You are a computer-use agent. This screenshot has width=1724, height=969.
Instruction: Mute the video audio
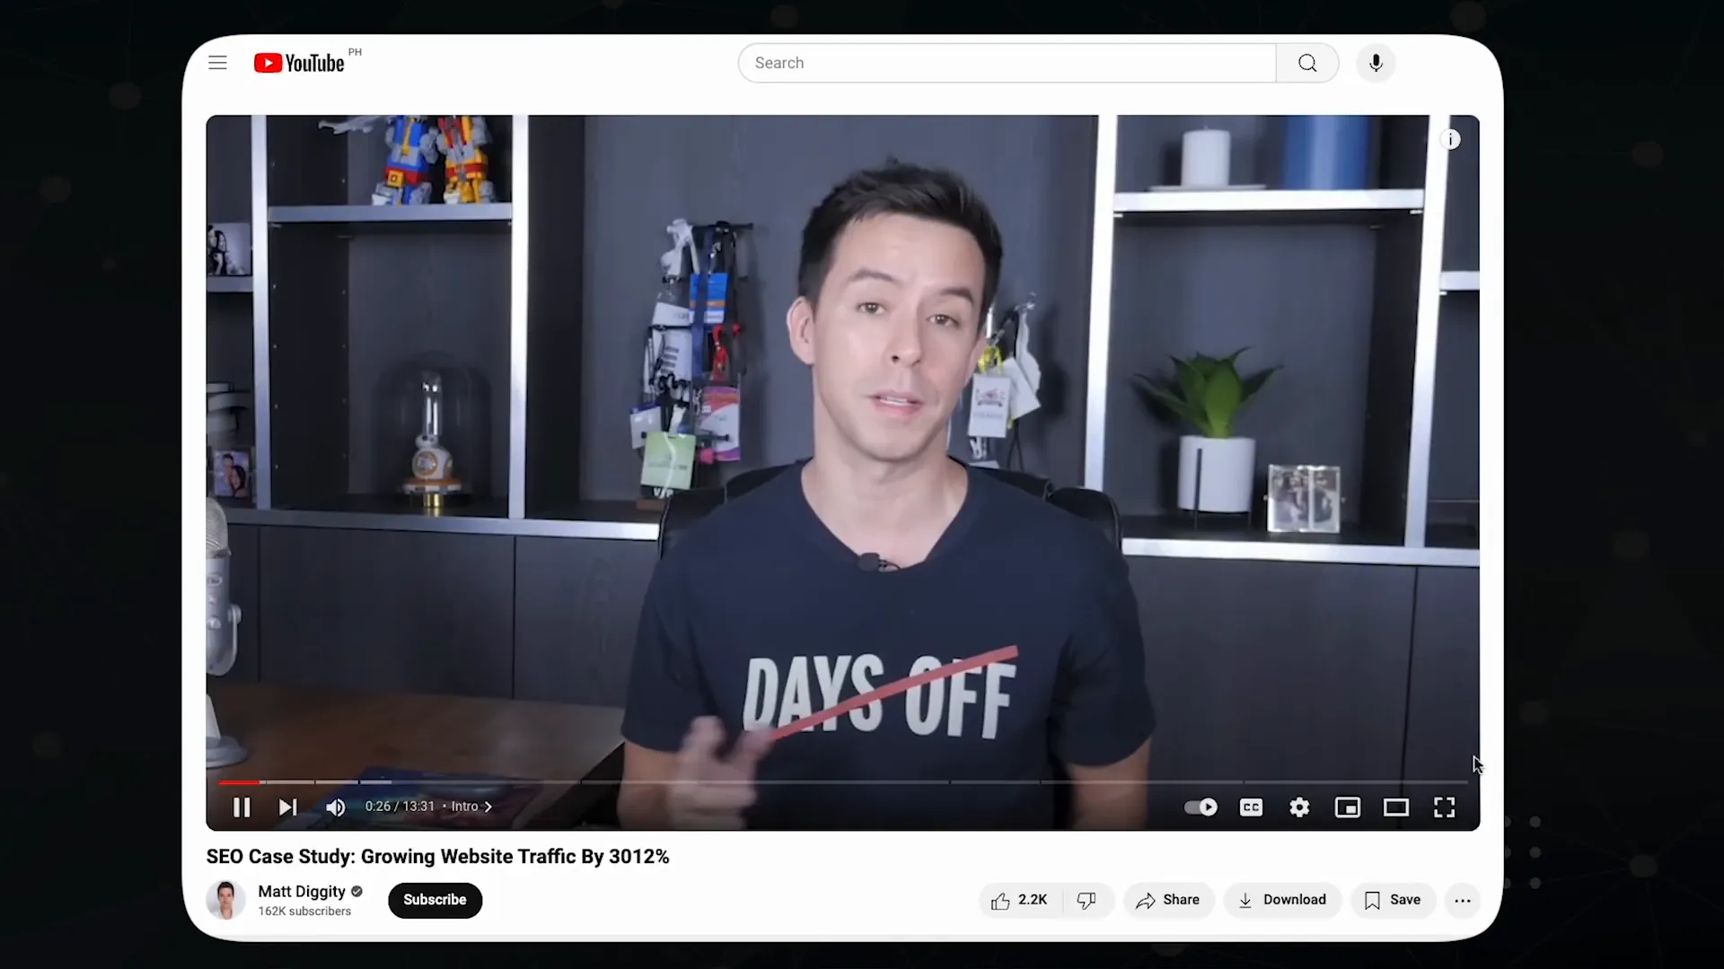click(x=337, y=806)
